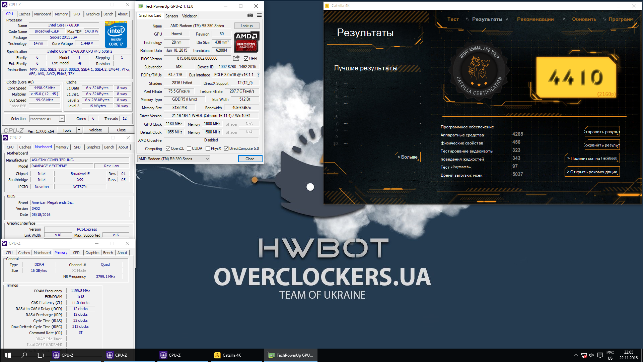The image size is (643, 362).
Task: Toggle CUDA checkbox
Action: pyautogui.click(x=189, y=148)
